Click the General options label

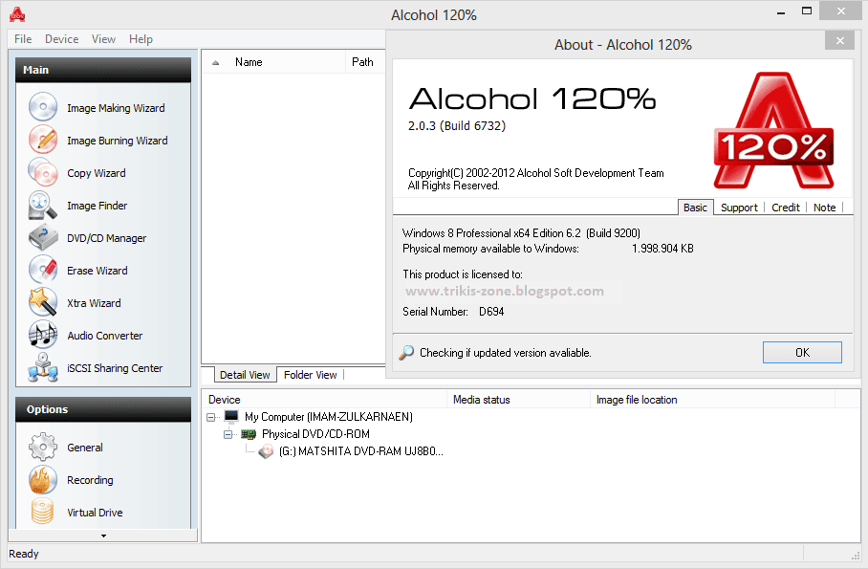85,448
